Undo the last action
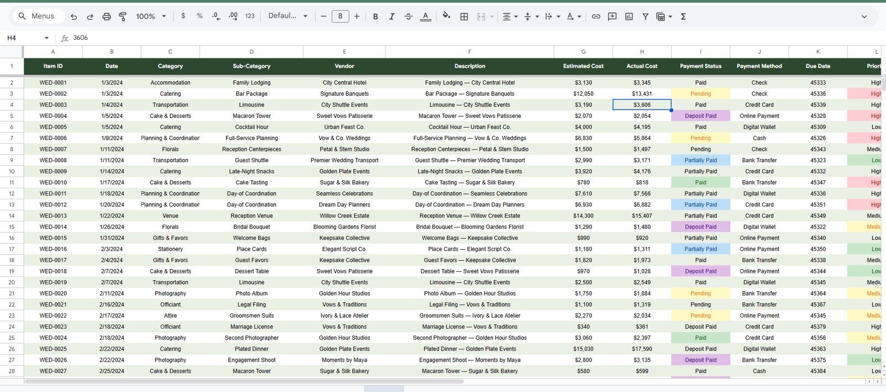886x392 pixels. pyautogui.click(x=74, y=17)
